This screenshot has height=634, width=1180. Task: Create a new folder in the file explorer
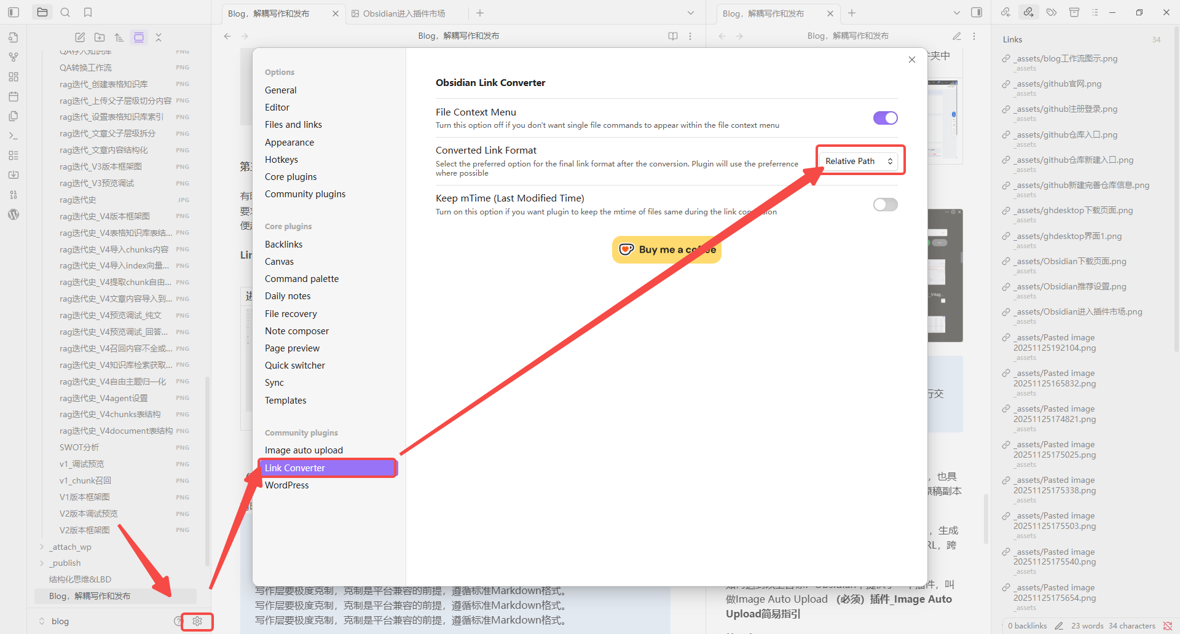point(100,37)
